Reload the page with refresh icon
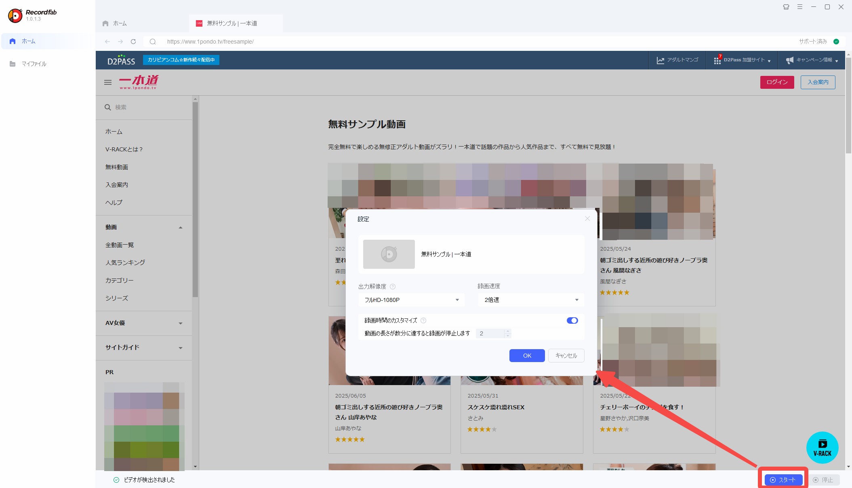 (x=133, y=42)
